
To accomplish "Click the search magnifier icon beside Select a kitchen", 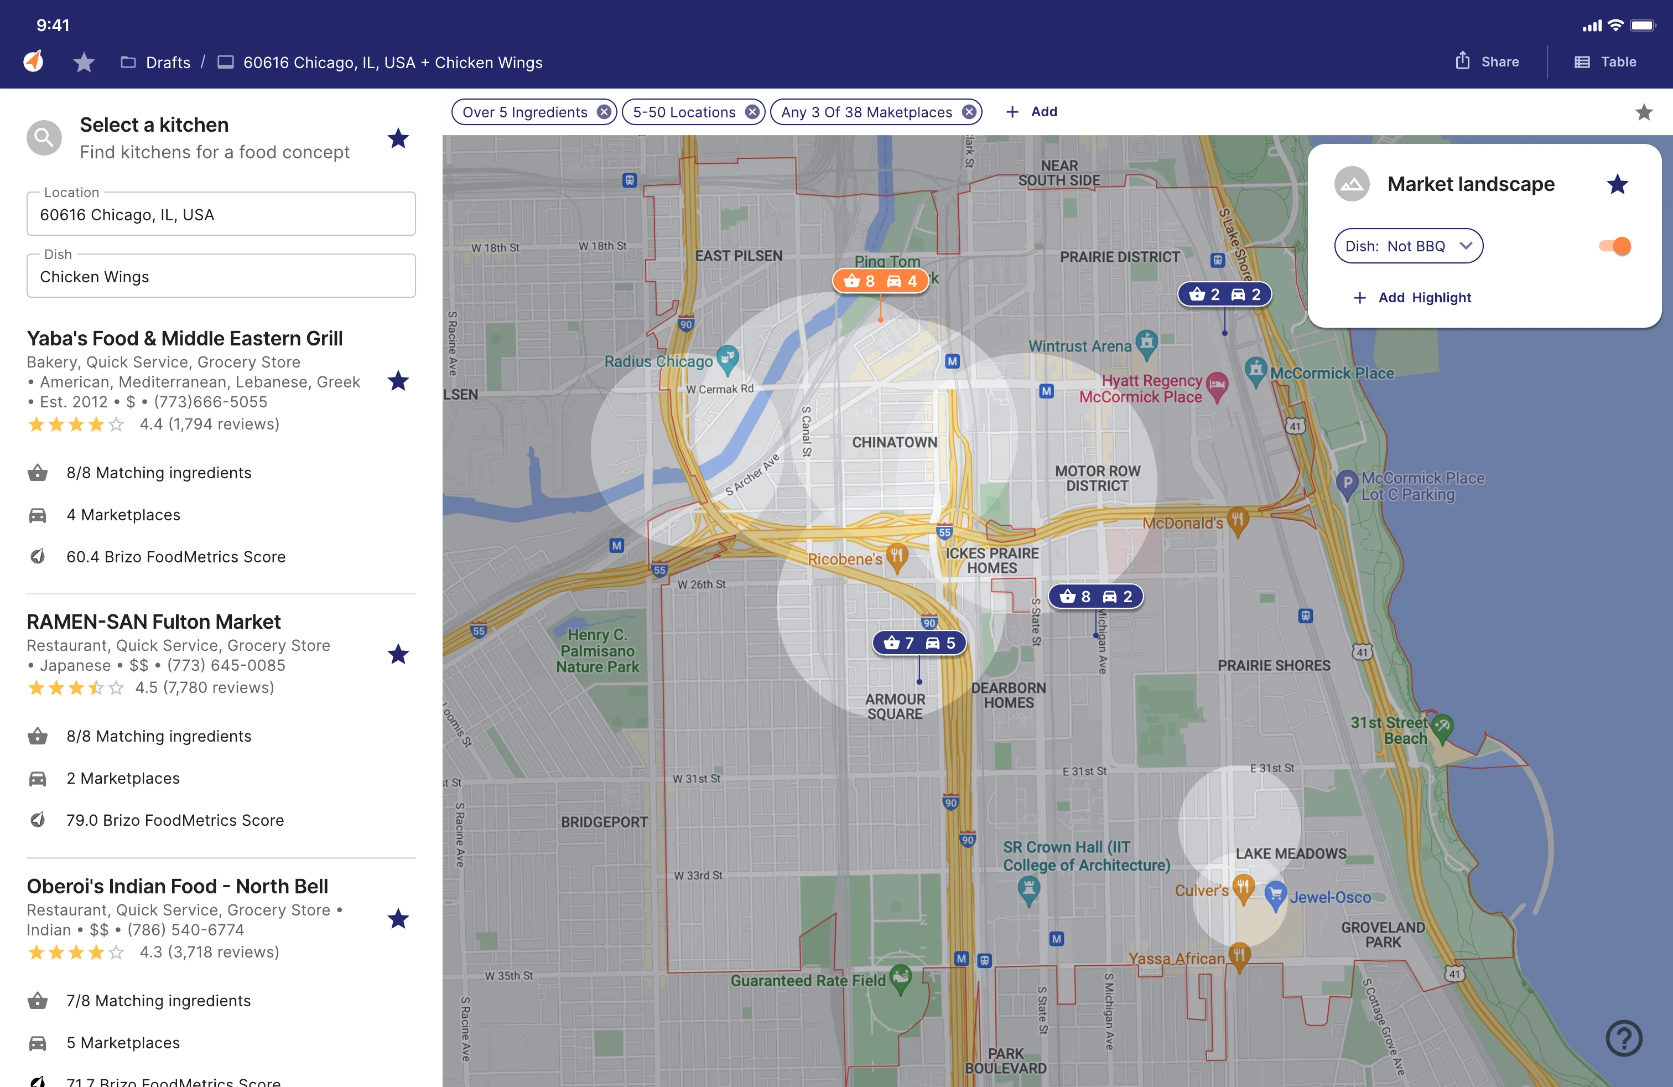I will tap(44, 138).
